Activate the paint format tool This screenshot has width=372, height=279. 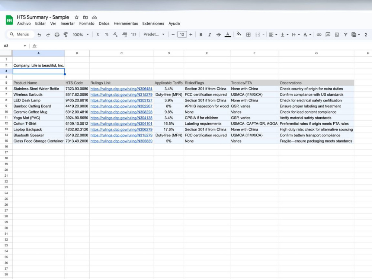click(x=66, y=35)
